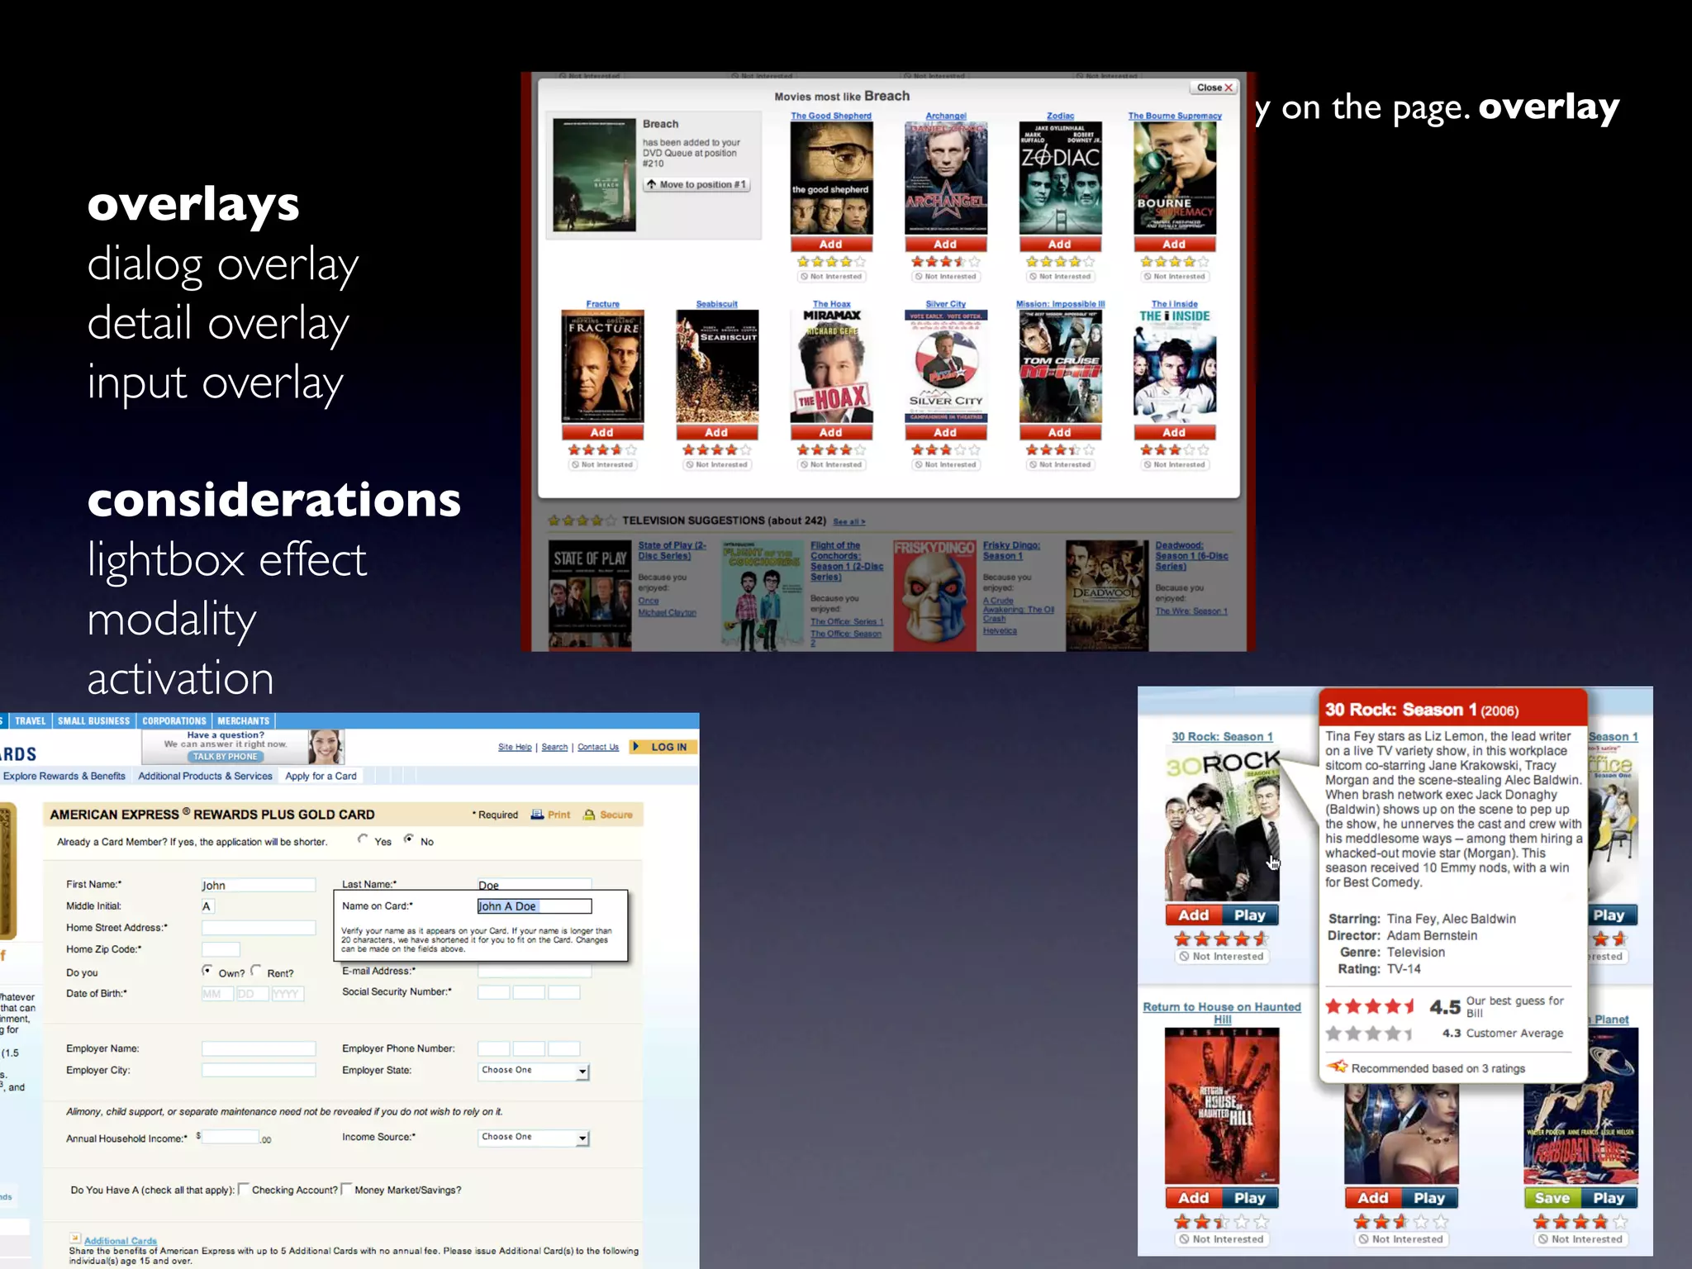Check the Money Market/Savings? checkbox
The height and width of the screenshot is (1269, 1692).
point(346,1190)
